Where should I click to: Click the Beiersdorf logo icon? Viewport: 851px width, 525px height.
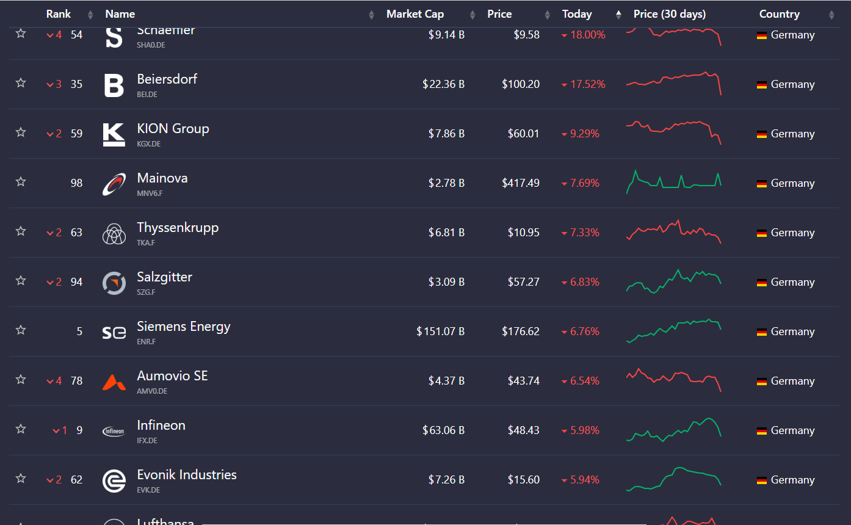[x=114, y=85]
